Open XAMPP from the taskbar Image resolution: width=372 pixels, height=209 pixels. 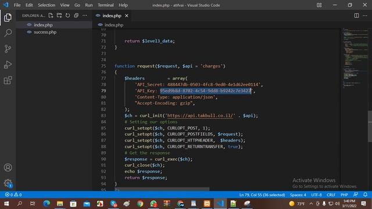pyautogui.click(x=207, y=204)
